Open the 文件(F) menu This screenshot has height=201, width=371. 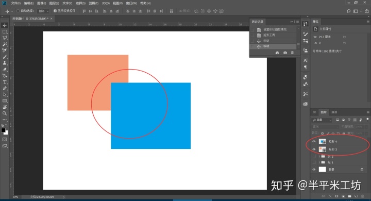pos(16,3)
